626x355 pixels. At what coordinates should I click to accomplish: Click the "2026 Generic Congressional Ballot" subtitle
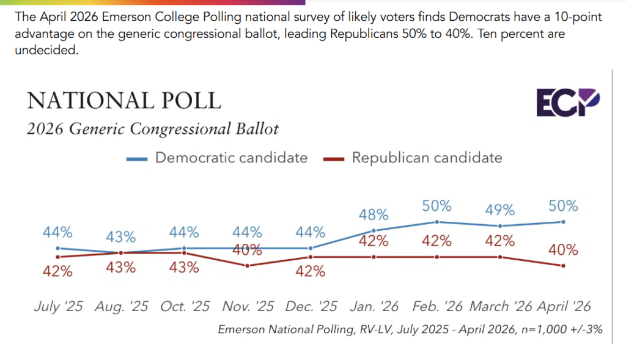(153, 129)
